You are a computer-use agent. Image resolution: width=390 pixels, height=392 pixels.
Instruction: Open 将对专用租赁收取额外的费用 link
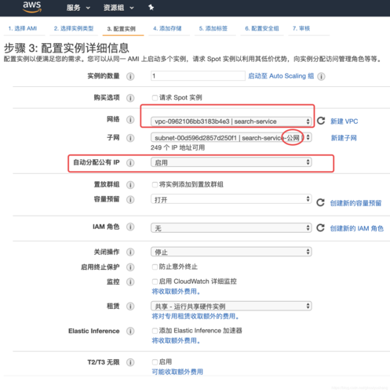195,316
